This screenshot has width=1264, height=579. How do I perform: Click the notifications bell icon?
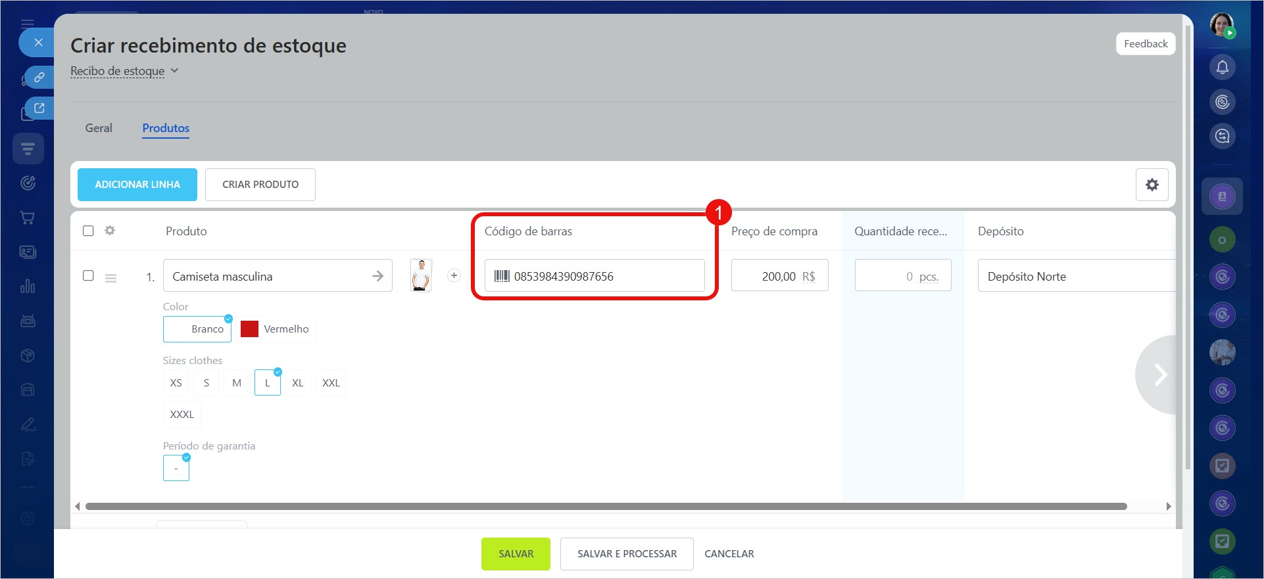click(1222, 67)
